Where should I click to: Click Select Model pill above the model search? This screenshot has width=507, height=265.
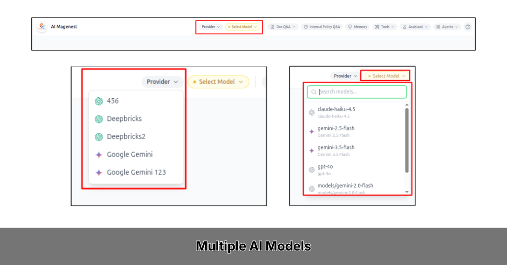pyautogui.click(x=387, y=76)
